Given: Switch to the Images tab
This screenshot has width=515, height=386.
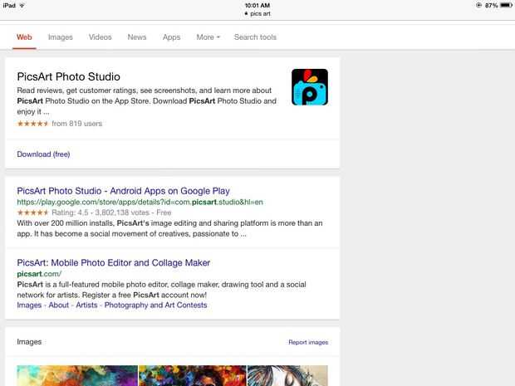Looking at the screenshot, I should tap(61, 37).
